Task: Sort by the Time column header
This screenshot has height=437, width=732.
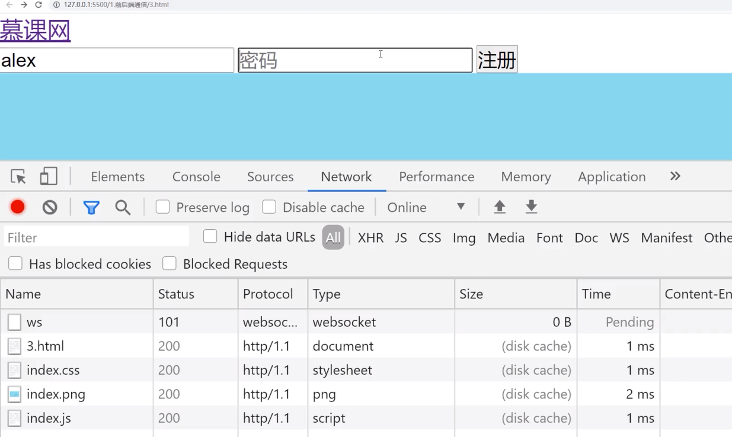Action: coord(618,294)
